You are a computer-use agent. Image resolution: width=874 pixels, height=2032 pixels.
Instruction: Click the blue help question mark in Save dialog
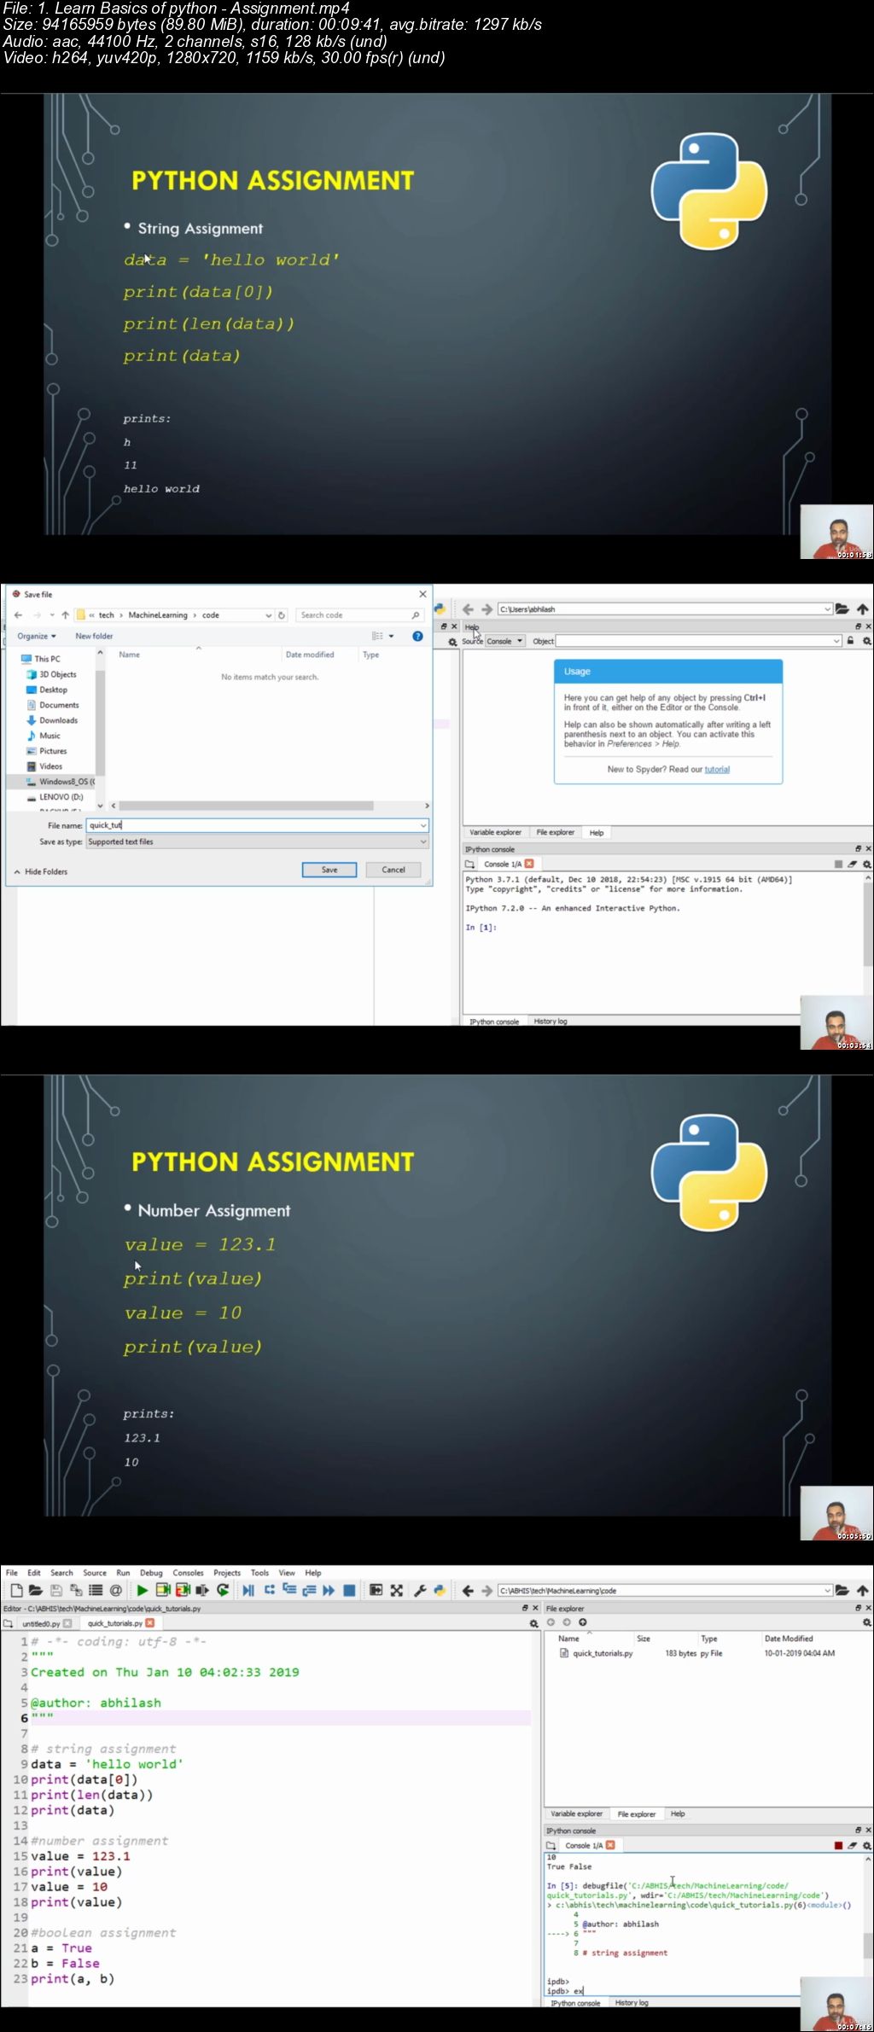click(x=417, y=636)
